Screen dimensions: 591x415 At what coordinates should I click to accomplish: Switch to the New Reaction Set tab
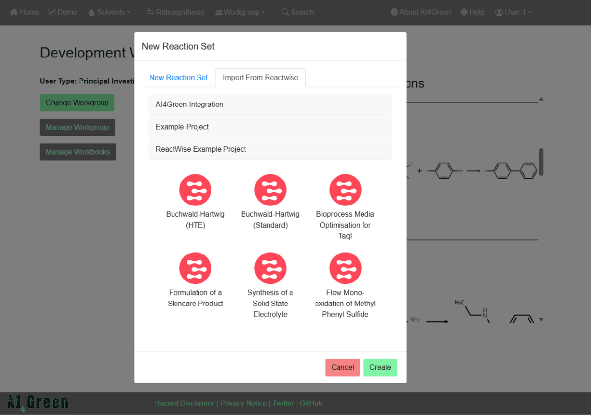click(x=178, y=77)
